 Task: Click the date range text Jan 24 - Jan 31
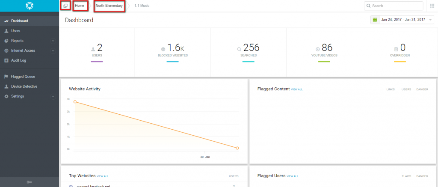tap(403, 20)
